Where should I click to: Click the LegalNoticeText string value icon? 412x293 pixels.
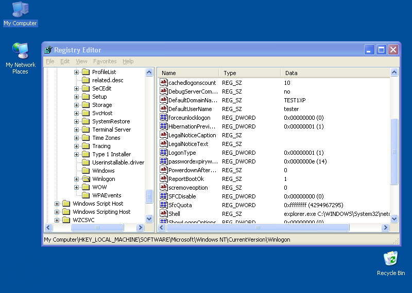(164, 144)
